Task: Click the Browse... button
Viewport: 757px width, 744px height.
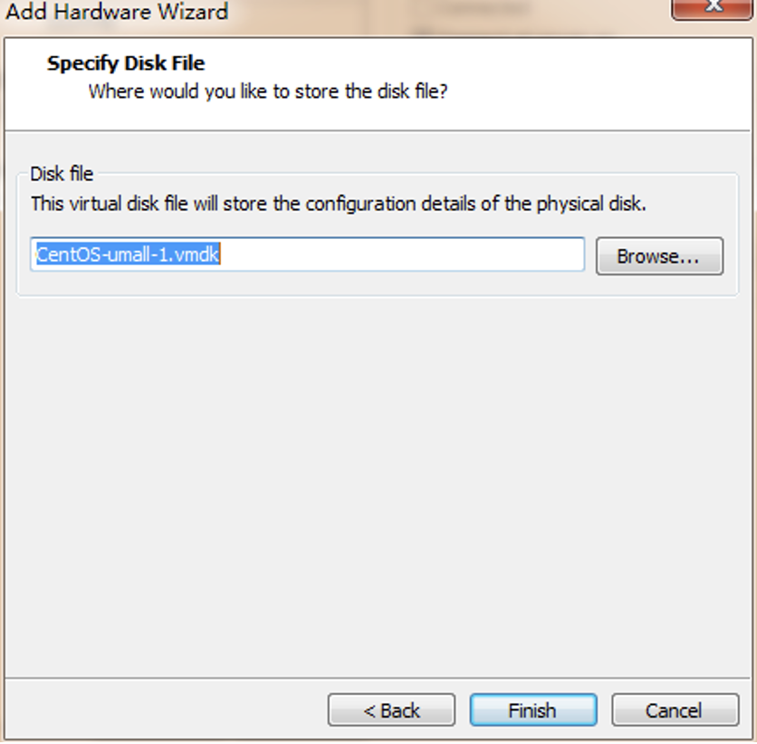Action: pyautogui.click(x=659, y=256)
